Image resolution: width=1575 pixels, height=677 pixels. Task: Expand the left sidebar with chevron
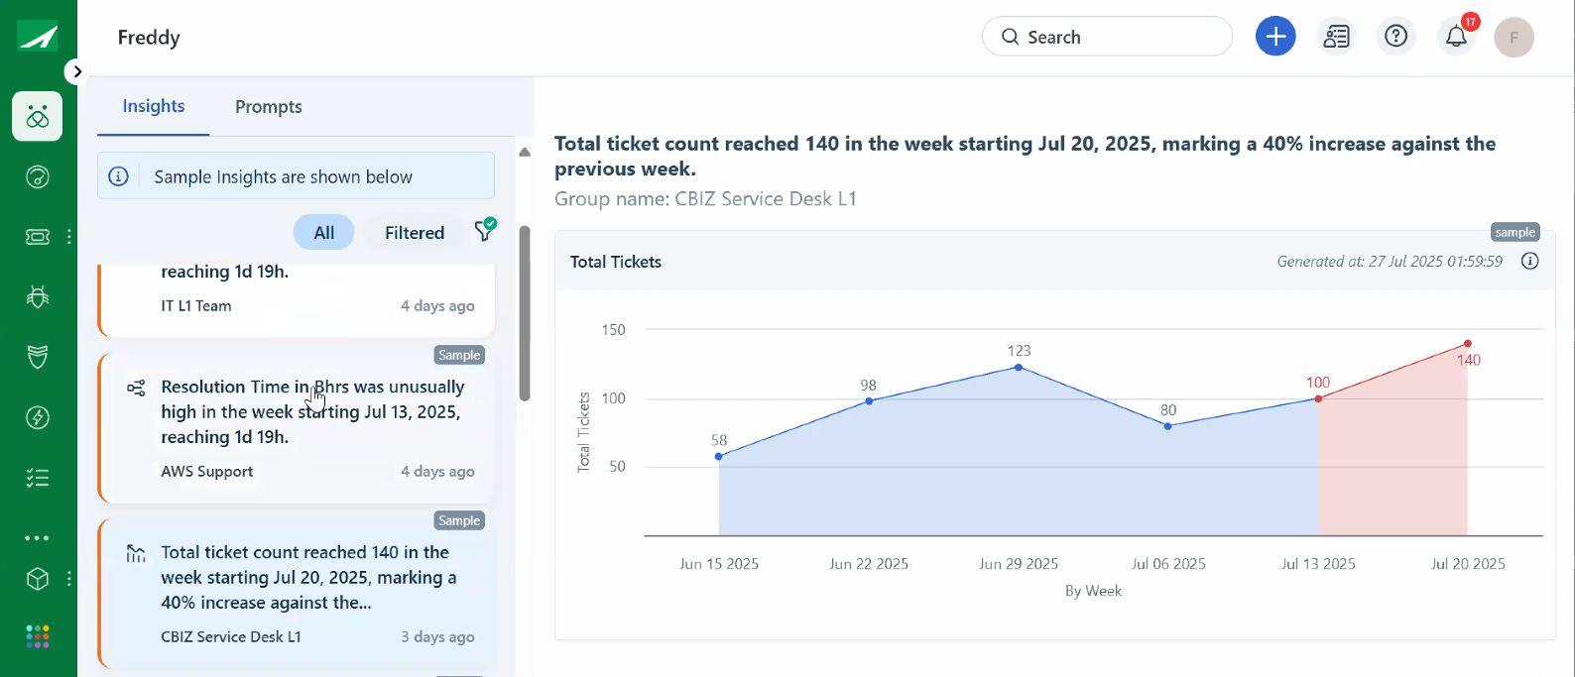[76, 71]
